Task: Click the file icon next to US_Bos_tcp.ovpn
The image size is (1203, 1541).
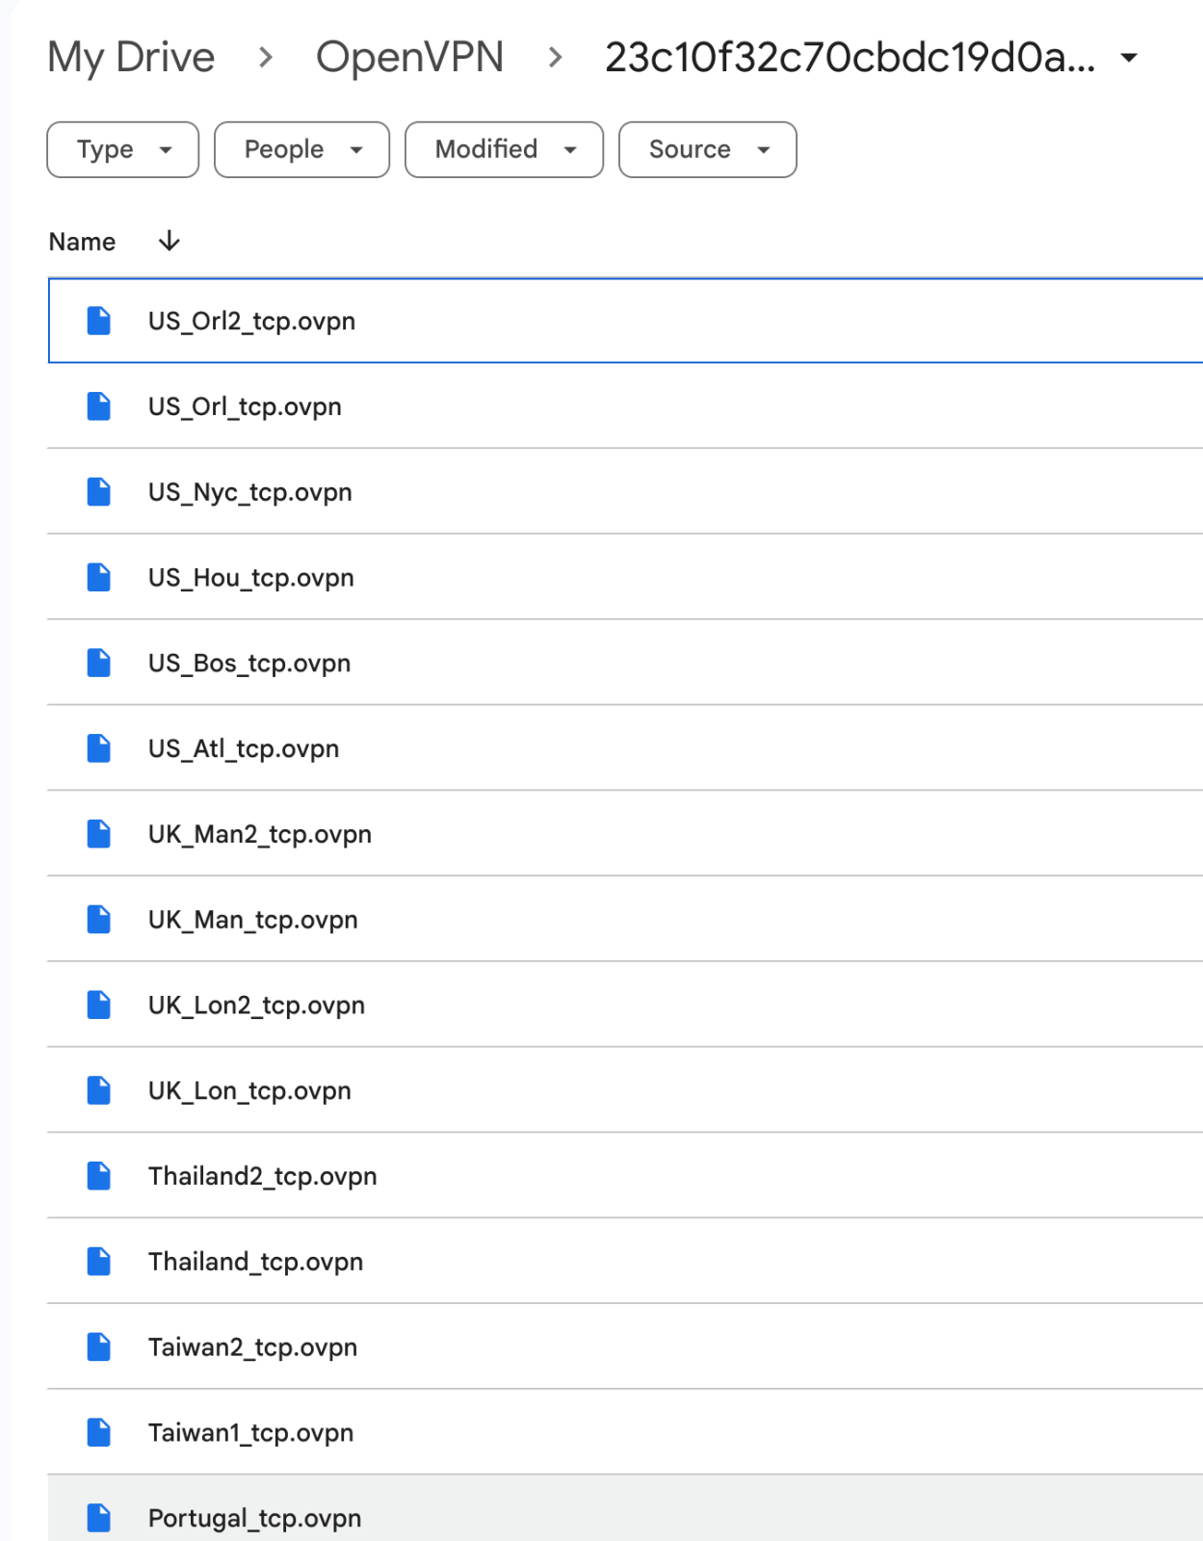Action: click(98, 663)
